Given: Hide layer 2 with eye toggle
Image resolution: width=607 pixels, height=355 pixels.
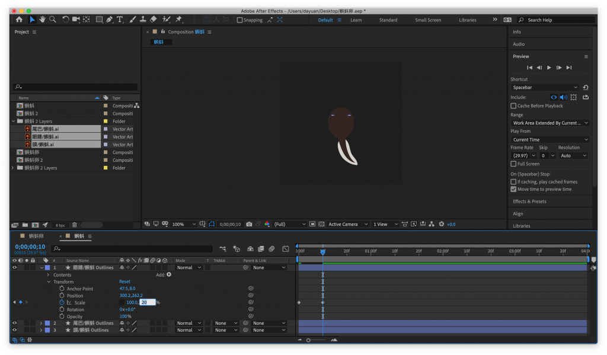Looking at the screenshot, I should 14,324.
